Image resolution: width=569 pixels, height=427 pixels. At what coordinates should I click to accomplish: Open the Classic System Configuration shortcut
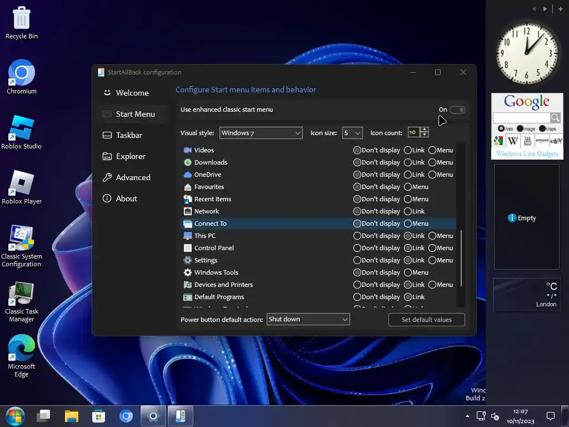(22, 246)
